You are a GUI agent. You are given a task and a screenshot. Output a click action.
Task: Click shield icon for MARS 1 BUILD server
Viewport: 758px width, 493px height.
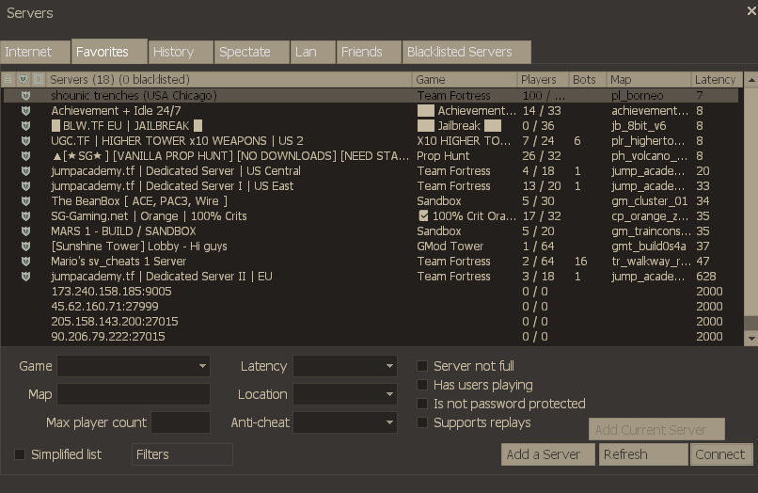coord(25,231)
